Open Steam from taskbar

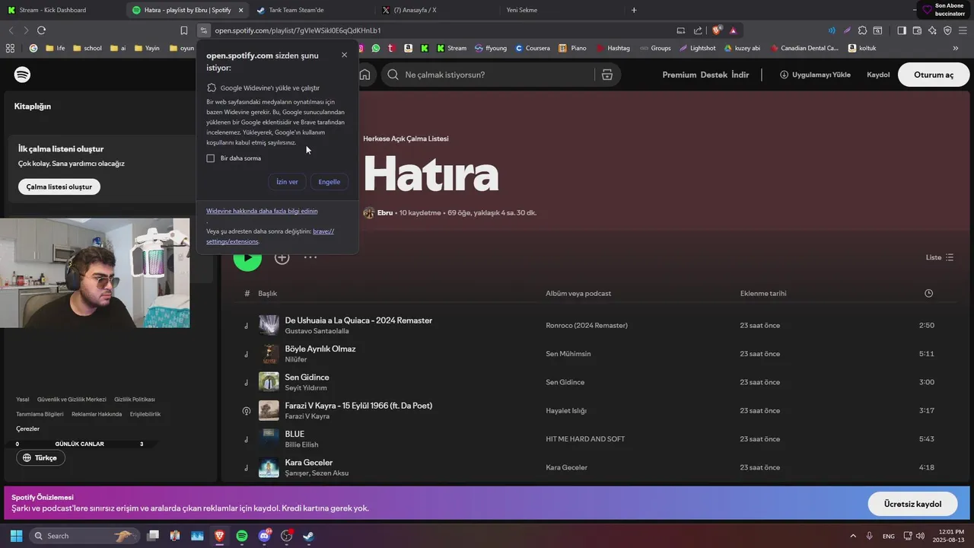click(308, 536)
